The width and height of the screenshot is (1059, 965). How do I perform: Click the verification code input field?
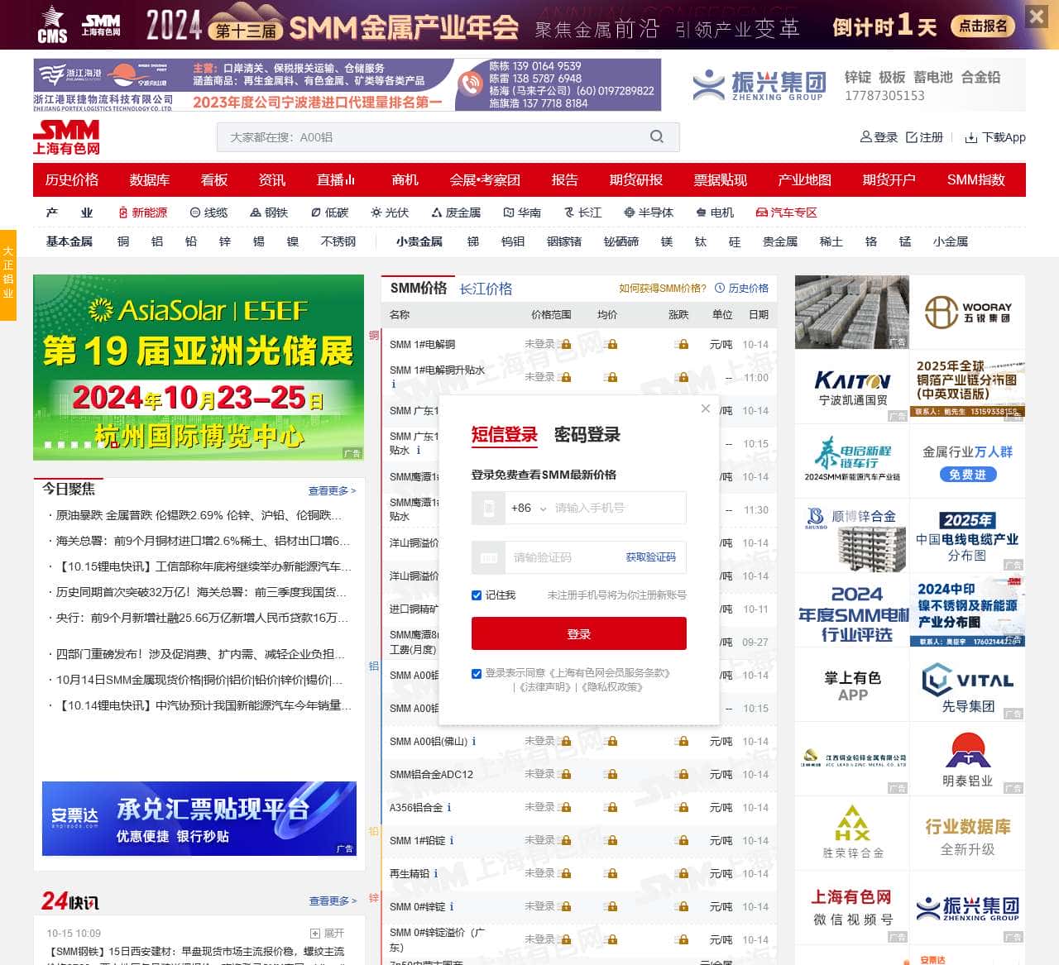(563, 557)
